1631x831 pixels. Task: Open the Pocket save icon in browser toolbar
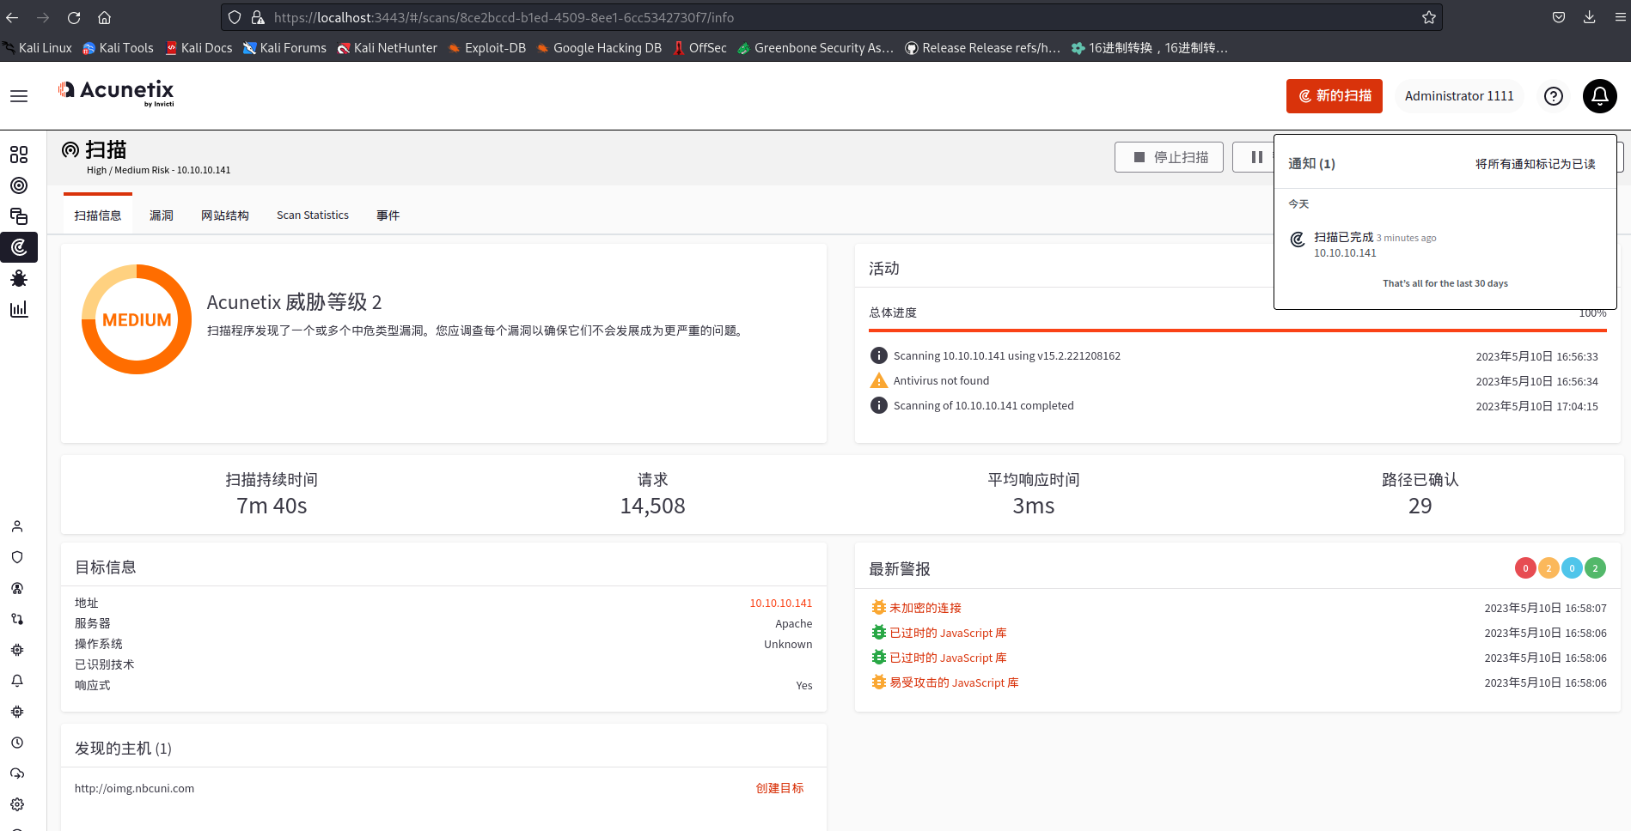pos(1558,17)
